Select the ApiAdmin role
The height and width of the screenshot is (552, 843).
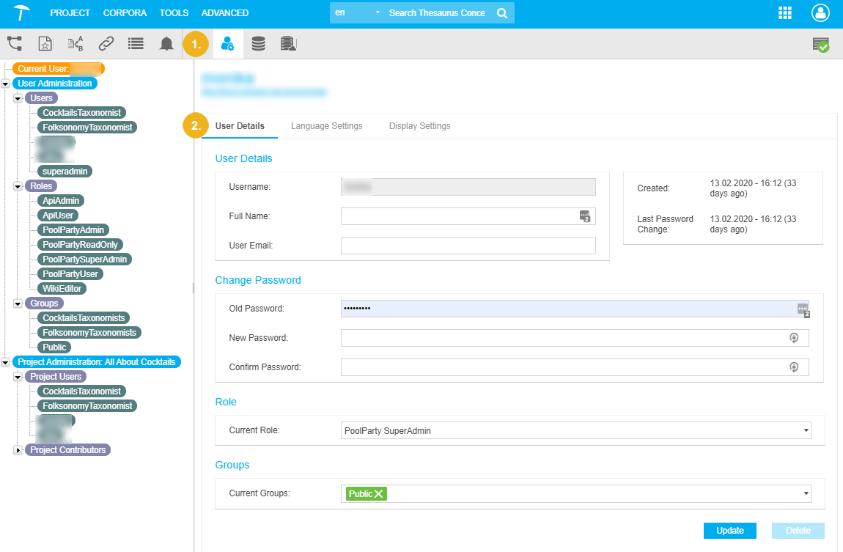coord(61,200)
